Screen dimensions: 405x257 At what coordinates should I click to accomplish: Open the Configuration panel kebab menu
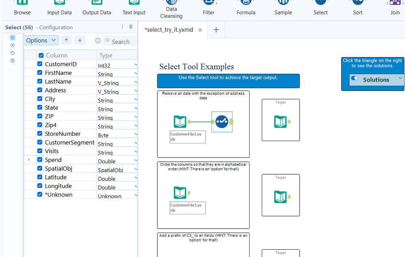coord(123,27)
